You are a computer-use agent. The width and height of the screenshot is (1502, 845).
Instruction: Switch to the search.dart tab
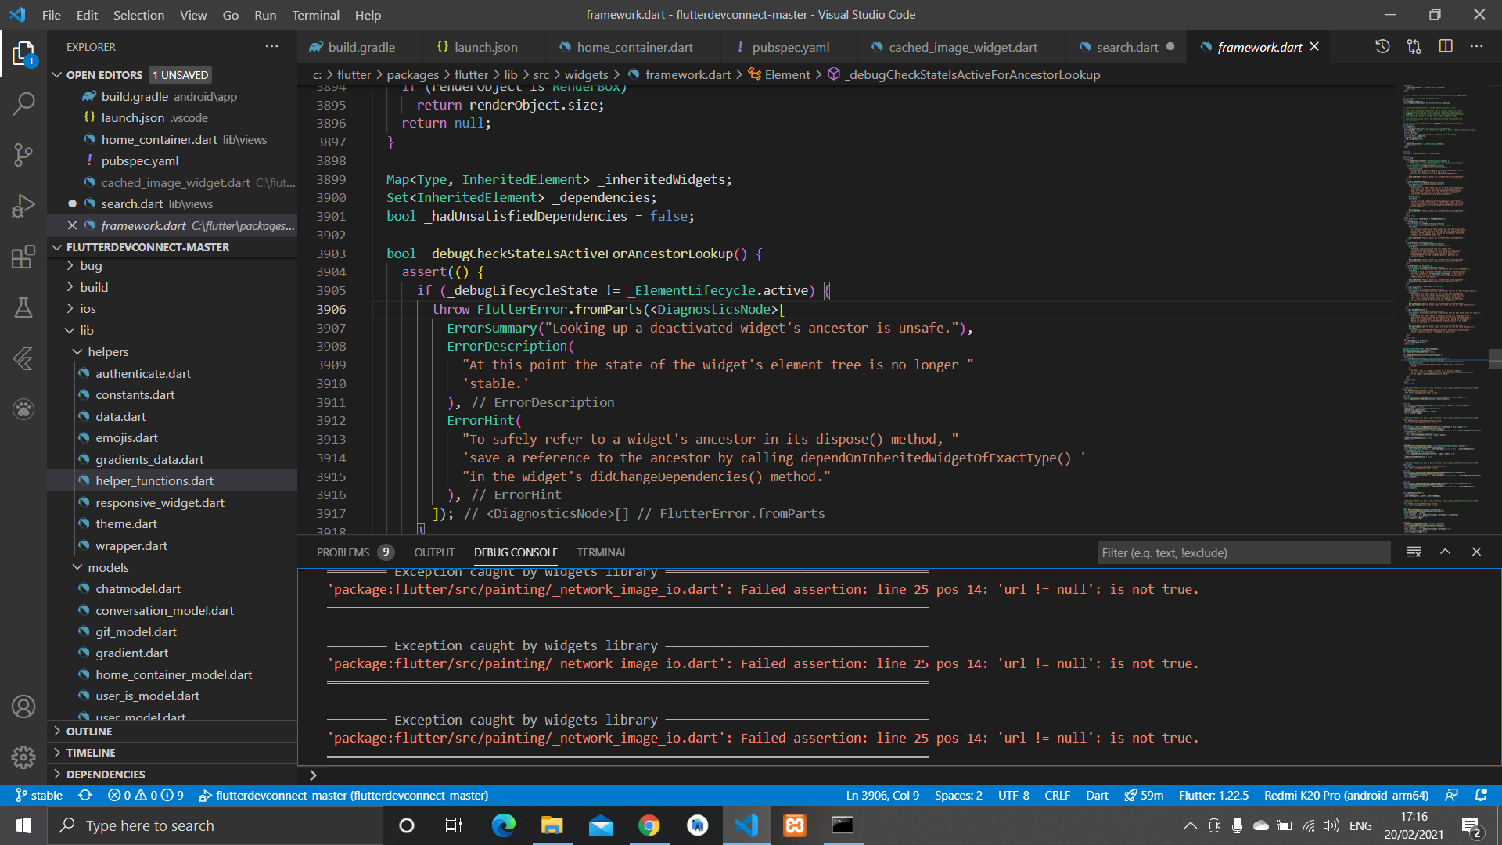point(1127,47)
